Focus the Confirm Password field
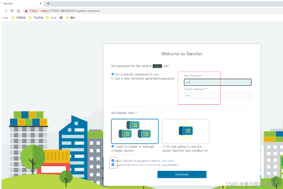The width and height of the screenshot is (283, 189). click(217, 96)
